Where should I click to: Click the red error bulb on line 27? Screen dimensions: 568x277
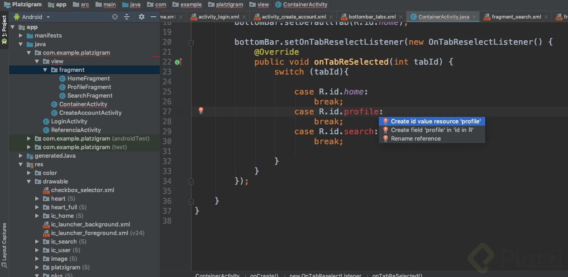201,111
